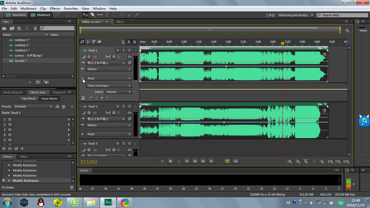
Task: Adjust Track 2 pan knob
Action: 114,113
